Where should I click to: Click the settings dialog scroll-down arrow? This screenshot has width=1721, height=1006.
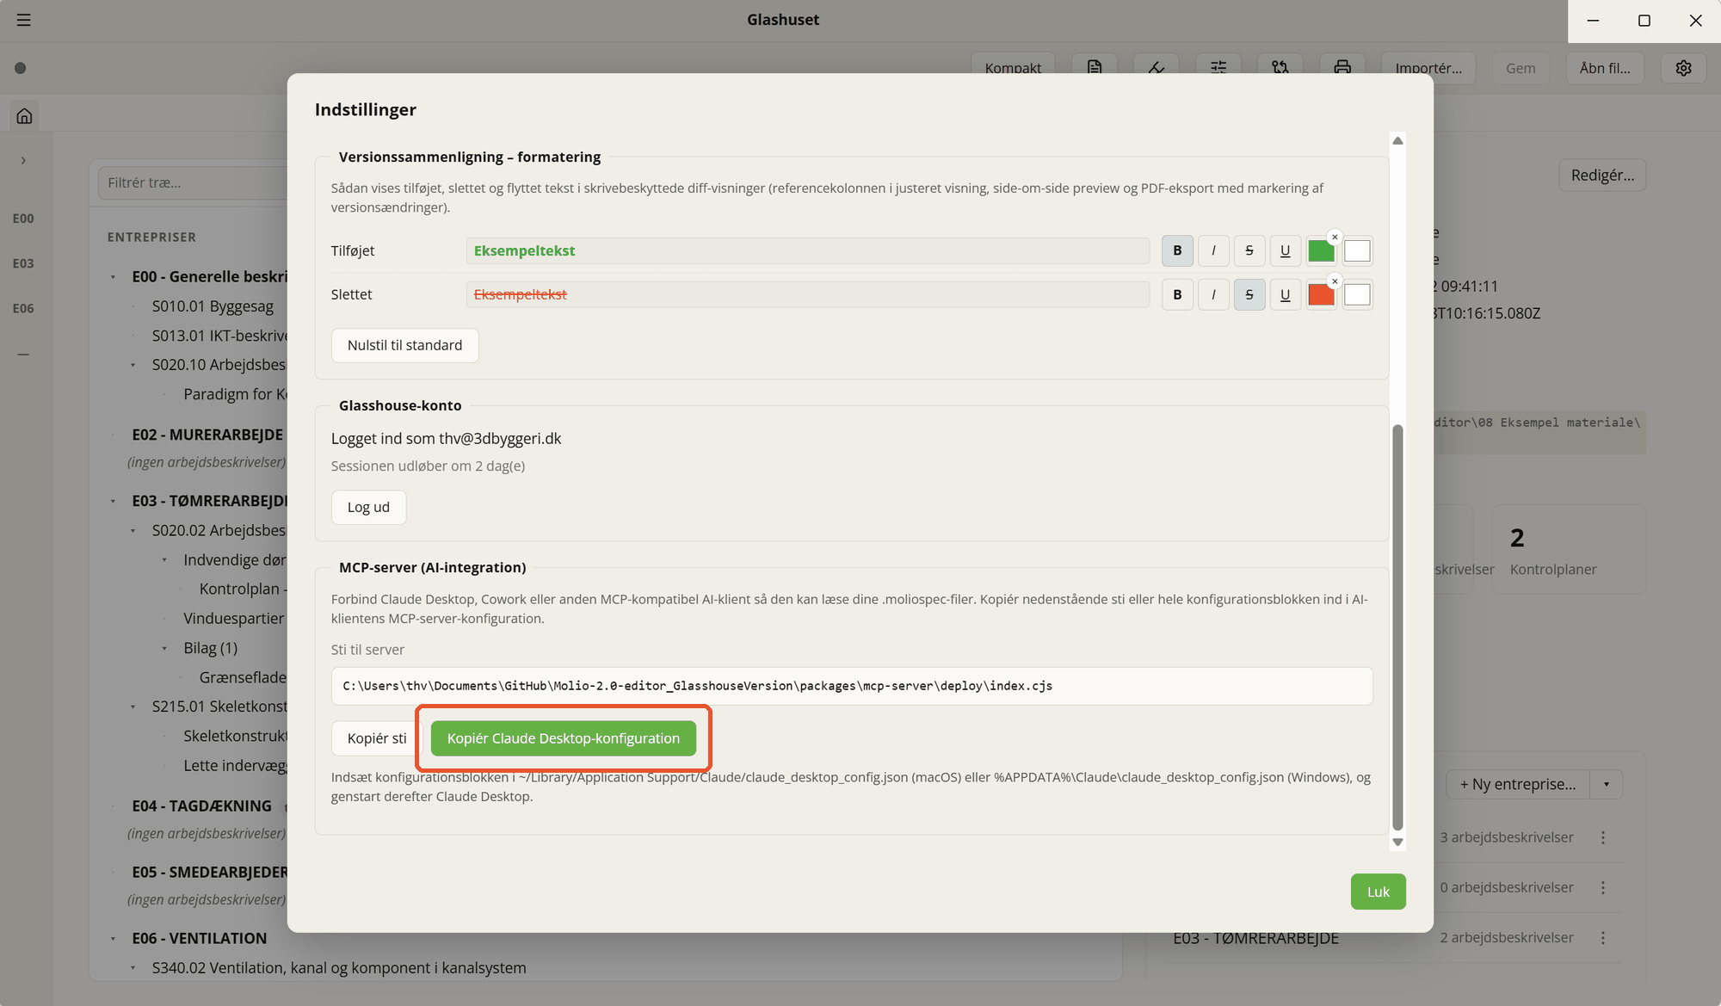pyautogui.click(x=1397, y=842)
